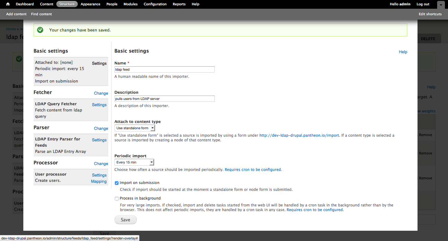
Task: Open Basic settings Settings link in sidebar
Action: click(99, 63)
